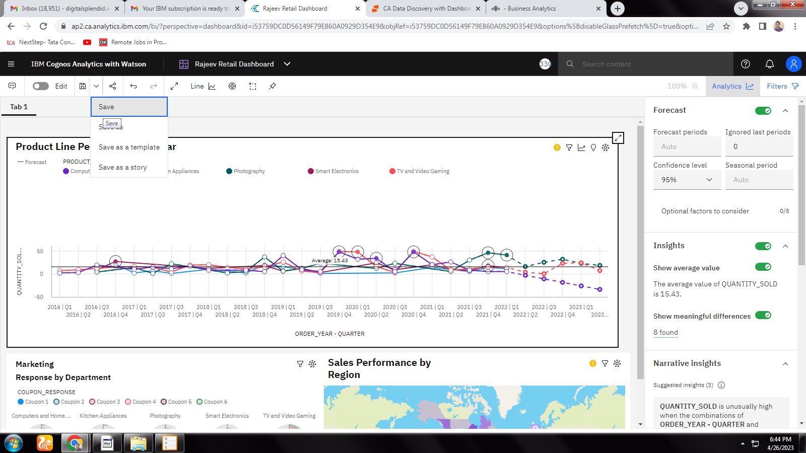This screenshot has height=453, width=806.
Task: Open the share options icon
Action: [x=112, y=86]
